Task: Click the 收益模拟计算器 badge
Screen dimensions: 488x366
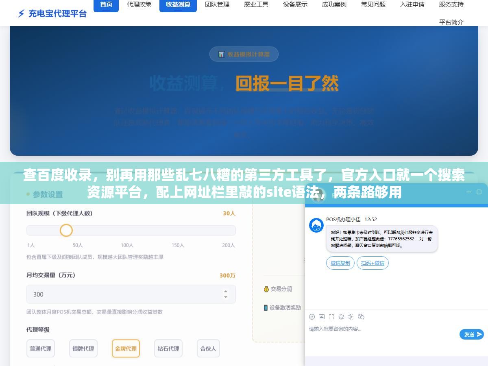Action: tap(244, 54)
